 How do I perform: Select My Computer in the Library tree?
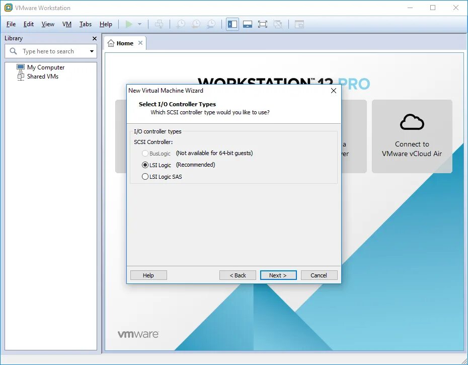tap(46, 67)
